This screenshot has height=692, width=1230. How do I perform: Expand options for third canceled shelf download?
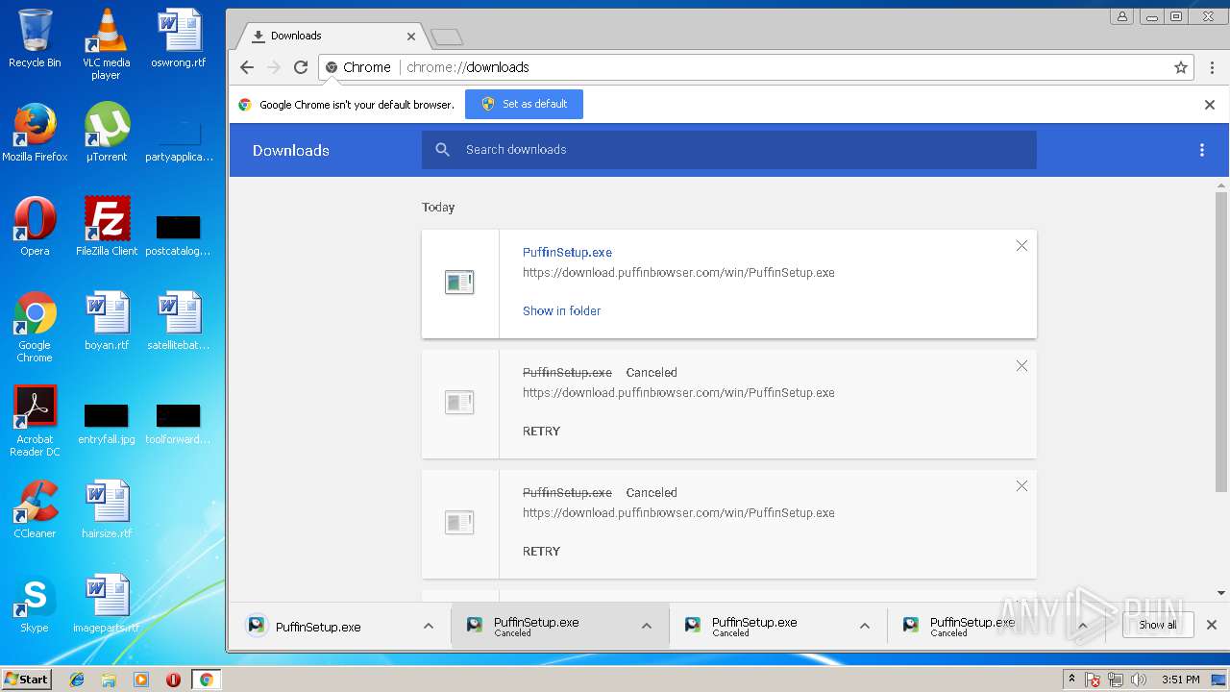click(x=1083, y=626)
